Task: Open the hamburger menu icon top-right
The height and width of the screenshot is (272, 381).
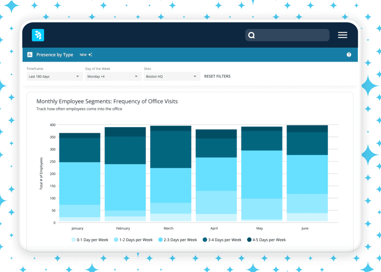Action: pyautogui.click(x=342, y=35)
